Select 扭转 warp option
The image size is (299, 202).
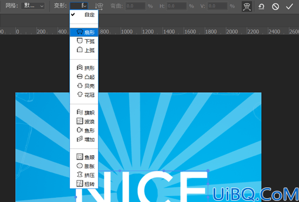click(x=84, y=184)
